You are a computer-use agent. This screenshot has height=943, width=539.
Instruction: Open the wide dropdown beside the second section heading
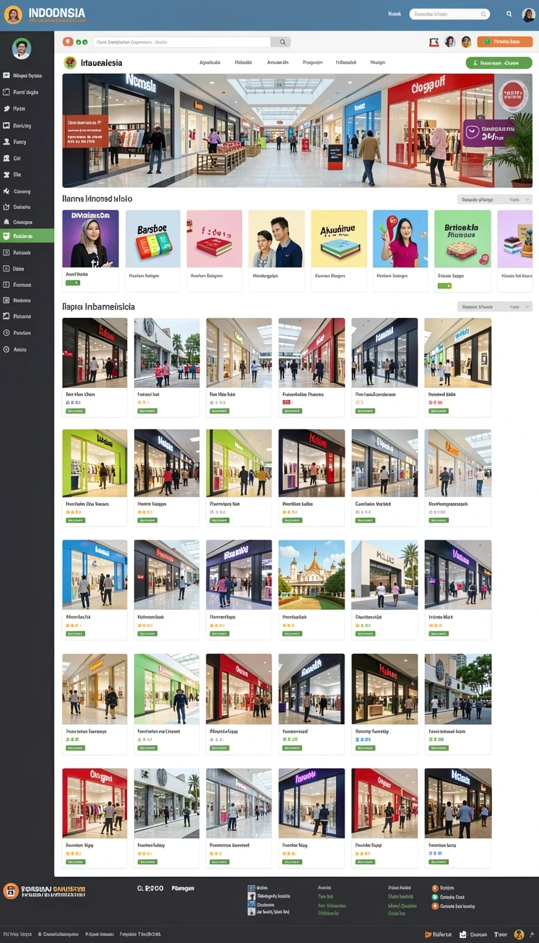pyautogui.click(x=495, y=307)
